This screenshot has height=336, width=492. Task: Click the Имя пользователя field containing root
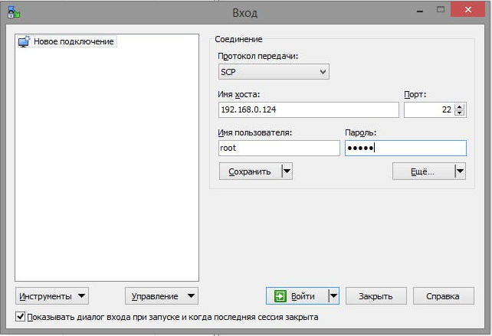tap(278, 148)
